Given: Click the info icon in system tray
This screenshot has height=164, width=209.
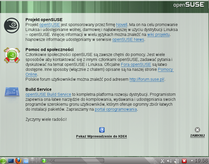Looking at the screenshot, I should click(x=155, y=161).
